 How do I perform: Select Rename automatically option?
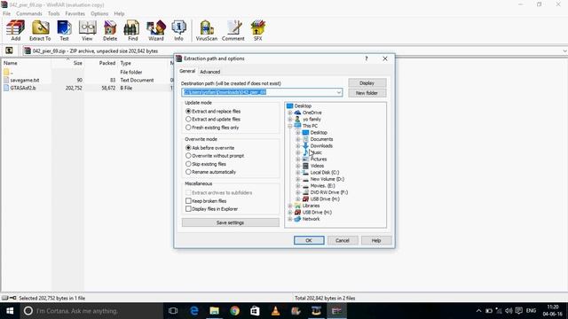coord(188,172)
